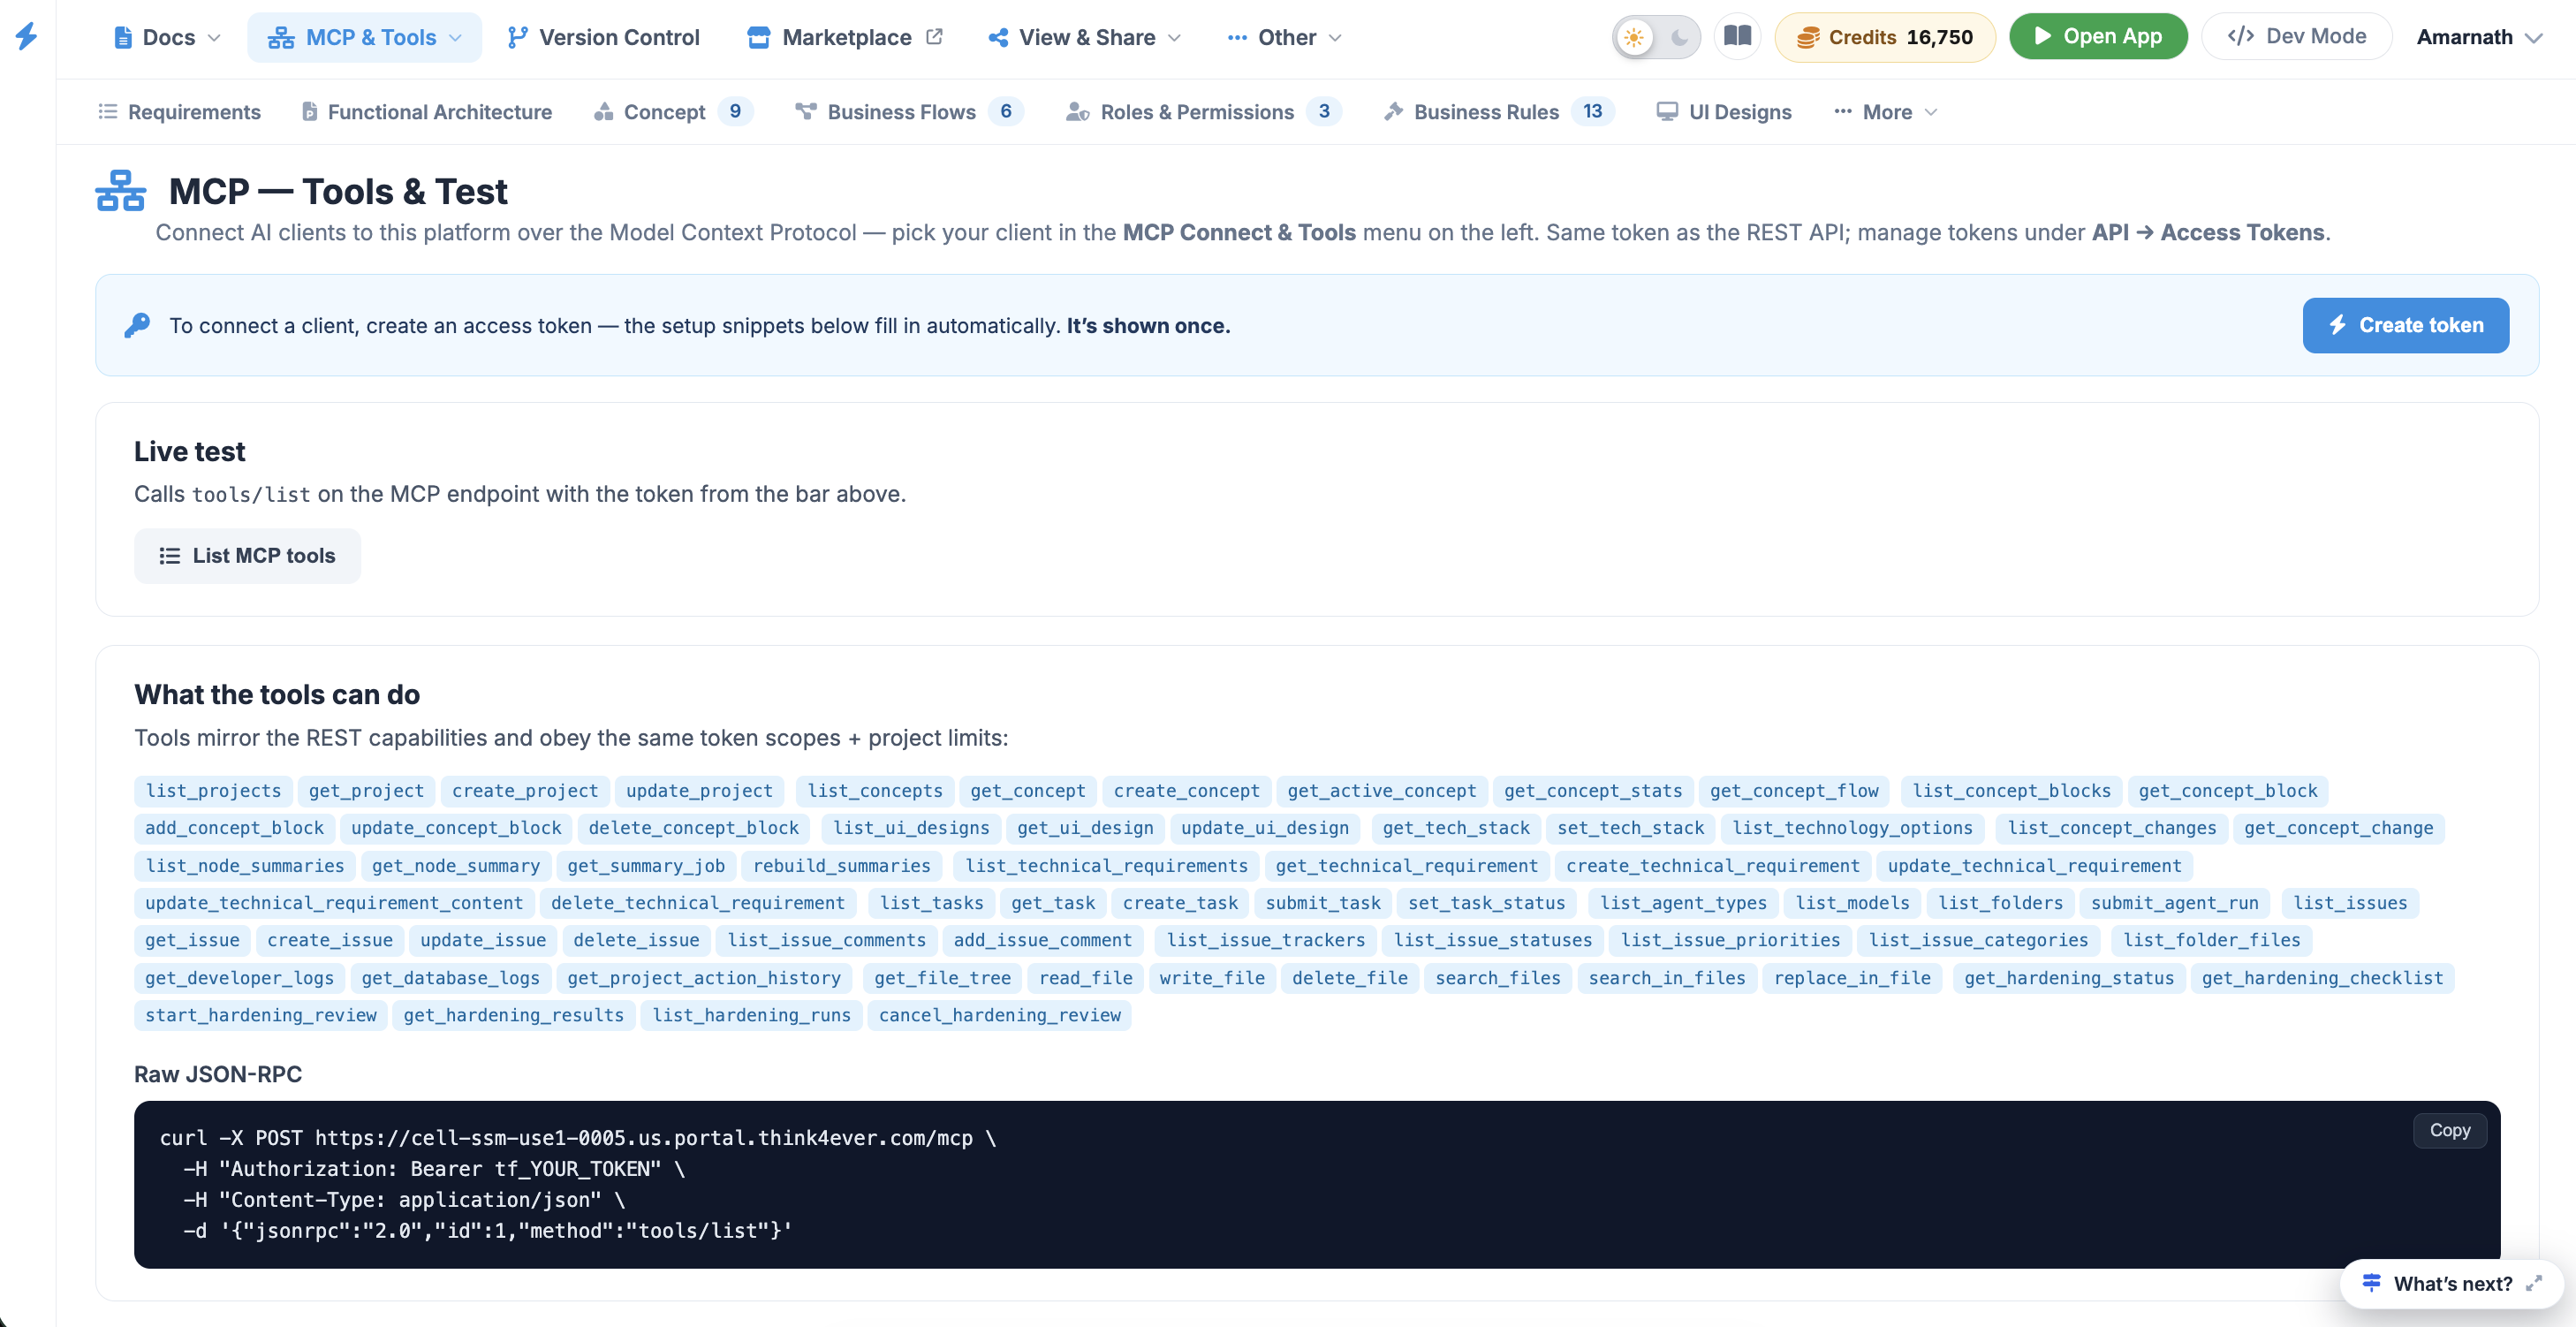
Task: Open the book documentation icon
Action: [x=1738, y=37]
